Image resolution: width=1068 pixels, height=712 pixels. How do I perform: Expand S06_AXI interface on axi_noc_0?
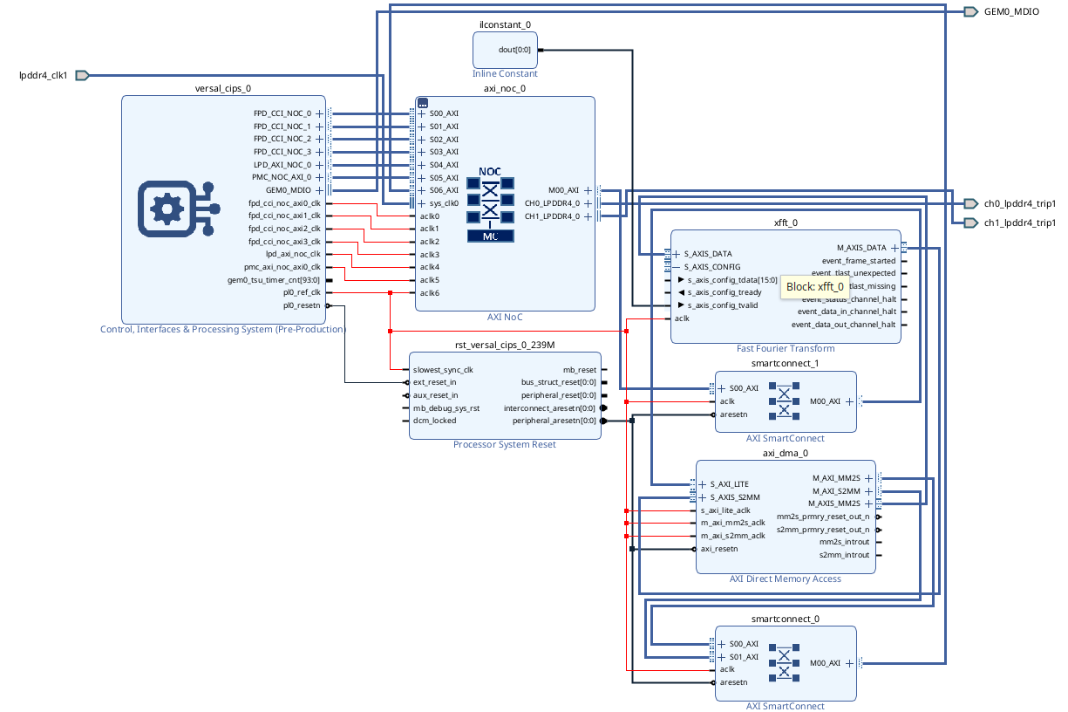tap(422, 190)
